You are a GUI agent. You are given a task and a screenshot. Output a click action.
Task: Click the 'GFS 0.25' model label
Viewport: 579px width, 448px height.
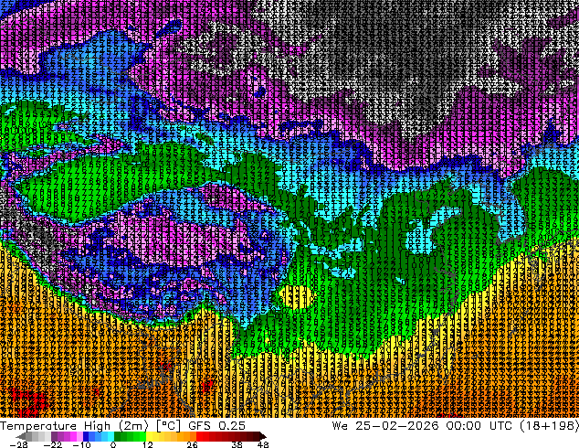[216, 426]
